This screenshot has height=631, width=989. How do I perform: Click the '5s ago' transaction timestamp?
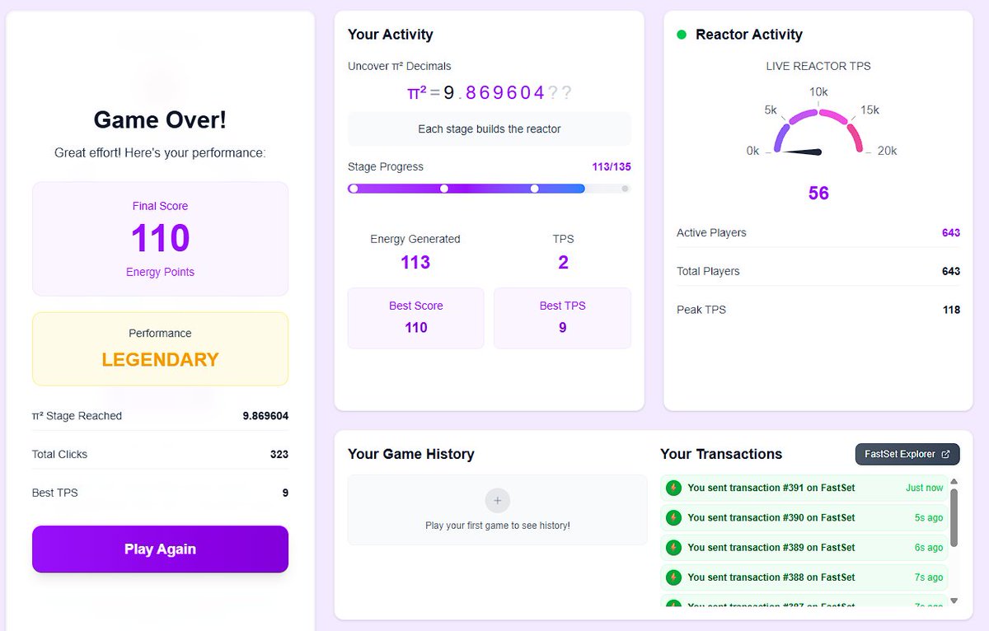click(929, 517)
